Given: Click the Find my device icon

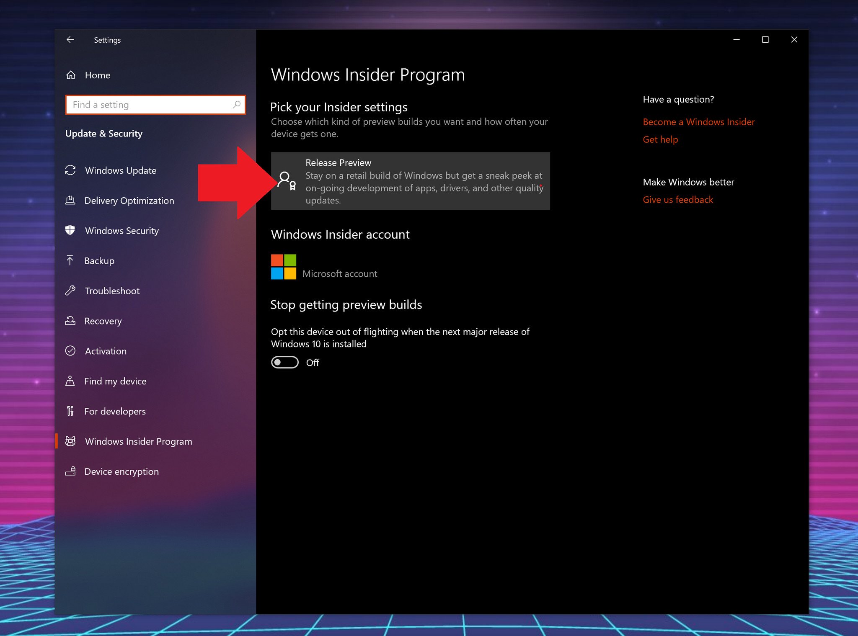Looking at the screenshot, I should coord(70,381).
